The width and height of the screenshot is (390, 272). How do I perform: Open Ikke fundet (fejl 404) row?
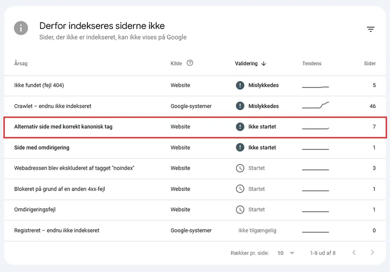click(195, 85)
